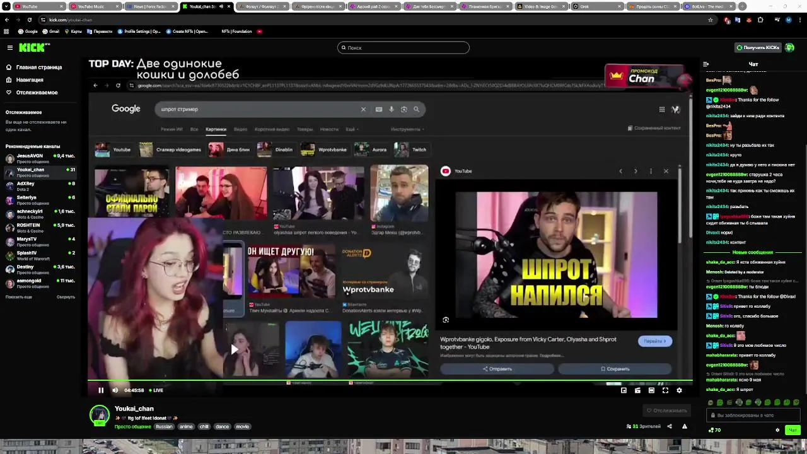Open channel points 70 balance
The height and width of the screenshot is (454, 807).
(x=715, y=430)
